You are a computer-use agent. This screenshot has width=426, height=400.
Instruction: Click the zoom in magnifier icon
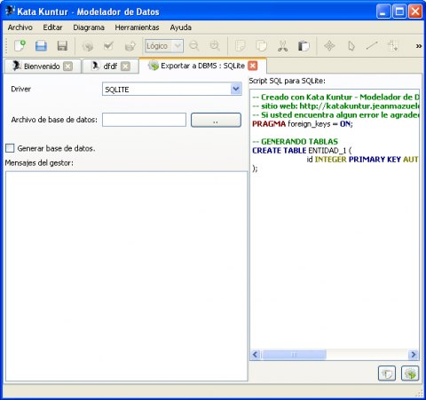(215, 46)
